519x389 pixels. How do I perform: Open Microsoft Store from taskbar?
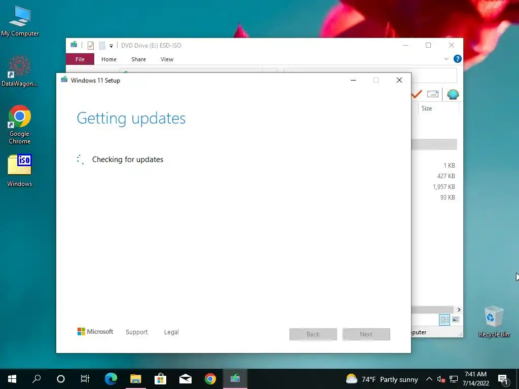161,379
